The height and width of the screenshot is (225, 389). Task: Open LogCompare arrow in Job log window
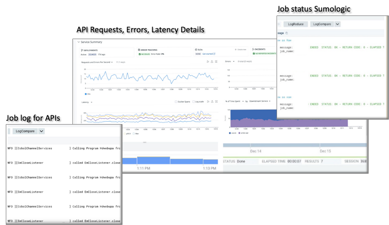click(x=42, y=131)
